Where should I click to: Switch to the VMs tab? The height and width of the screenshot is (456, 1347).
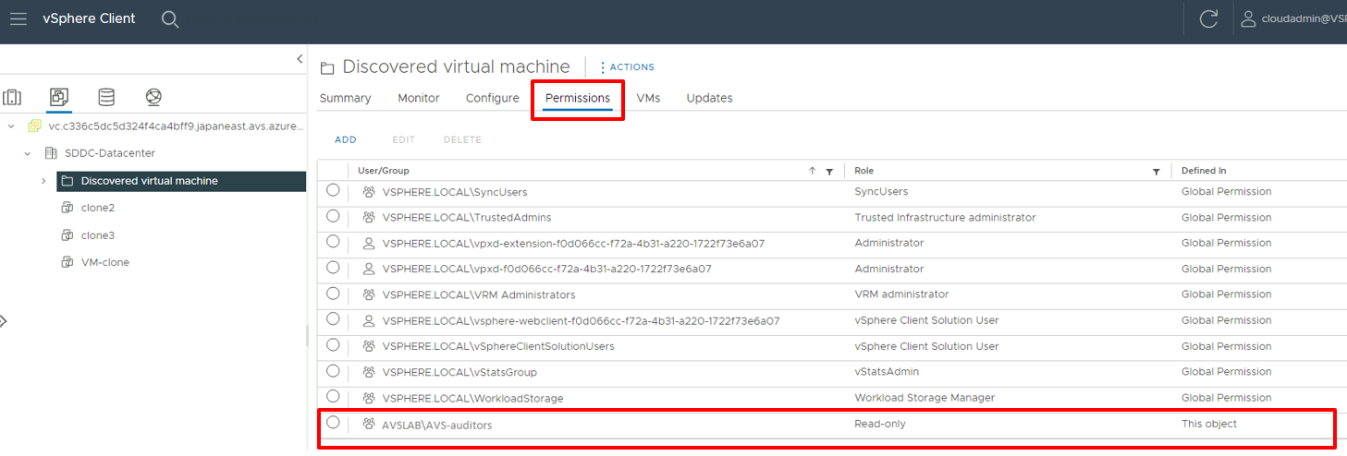coord(648,98)
